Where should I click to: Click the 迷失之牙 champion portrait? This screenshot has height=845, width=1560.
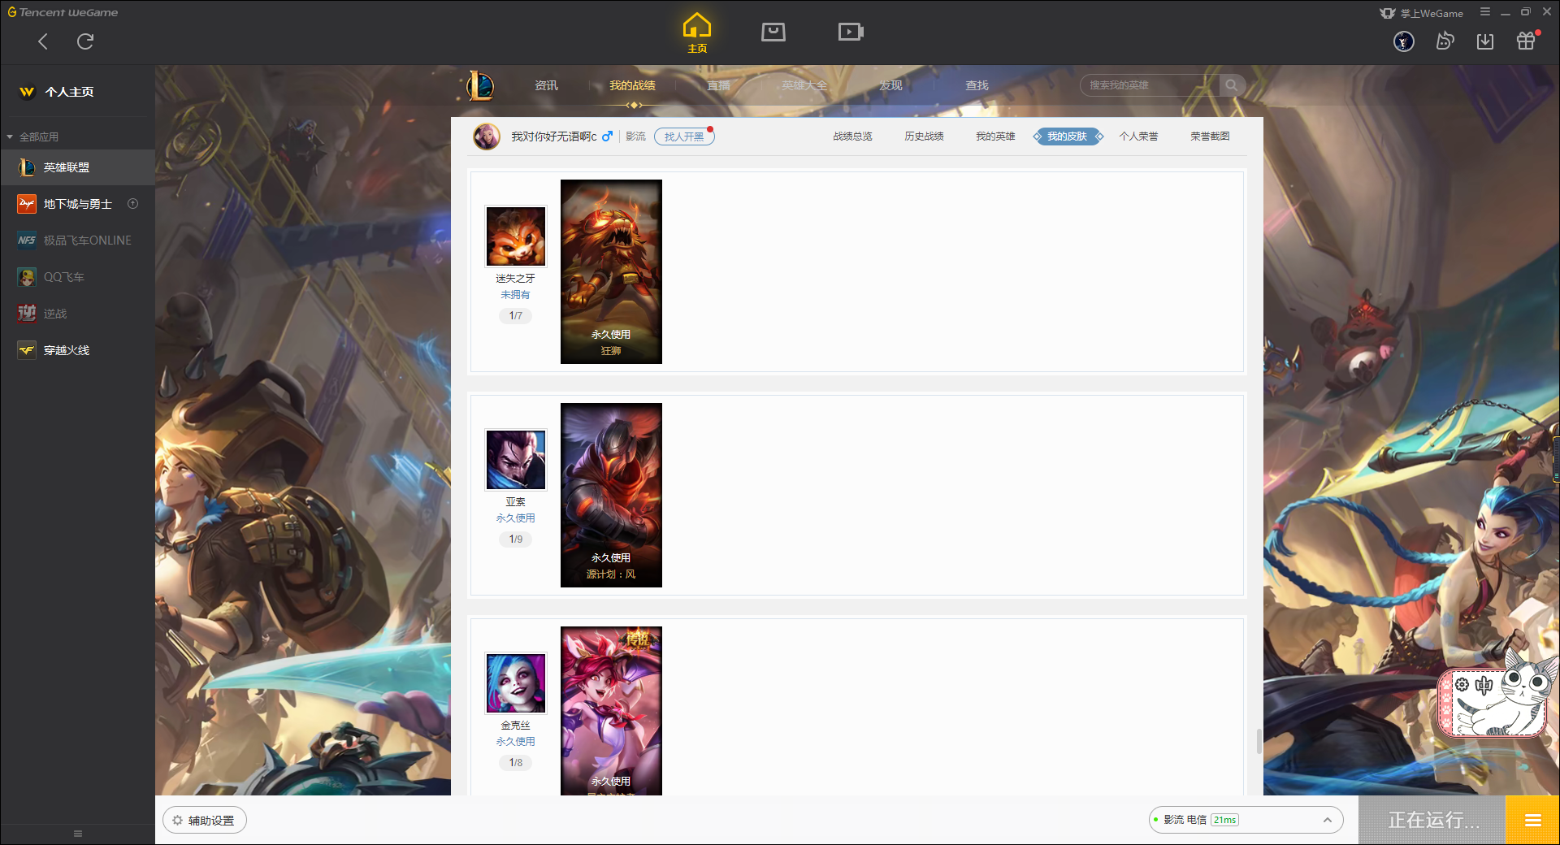coord(516,236)
